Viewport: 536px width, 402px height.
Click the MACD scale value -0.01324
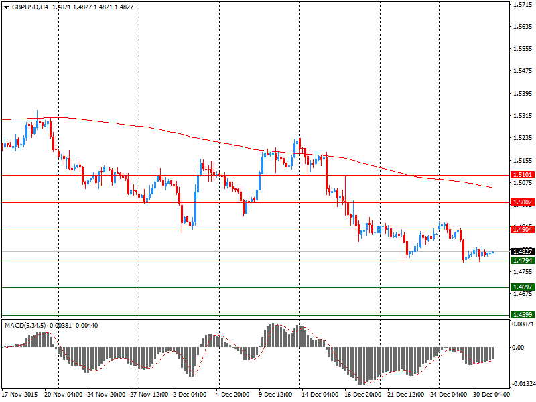(x=523, y=383)
